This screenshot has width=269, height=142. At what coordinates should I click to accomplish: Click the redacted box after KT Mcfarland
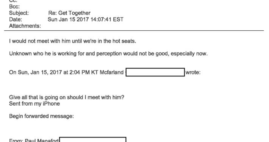(x=155, y=72)
